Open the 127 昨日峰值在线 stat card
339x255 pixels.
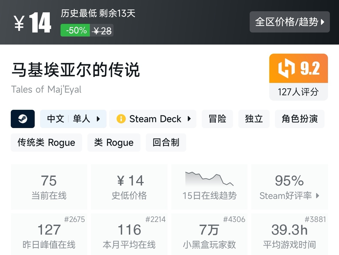(x=49, y=234)
